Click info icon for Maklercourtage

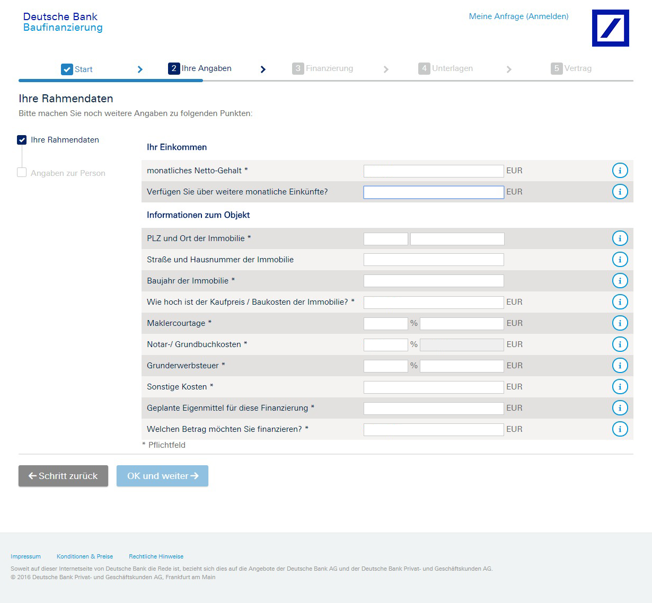(x=620, y=323)
